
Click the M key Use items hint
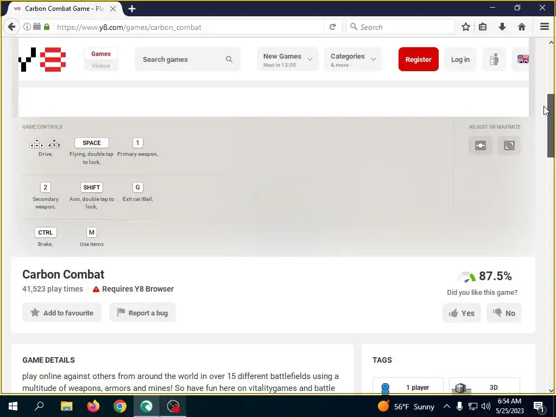pos(91,232)
